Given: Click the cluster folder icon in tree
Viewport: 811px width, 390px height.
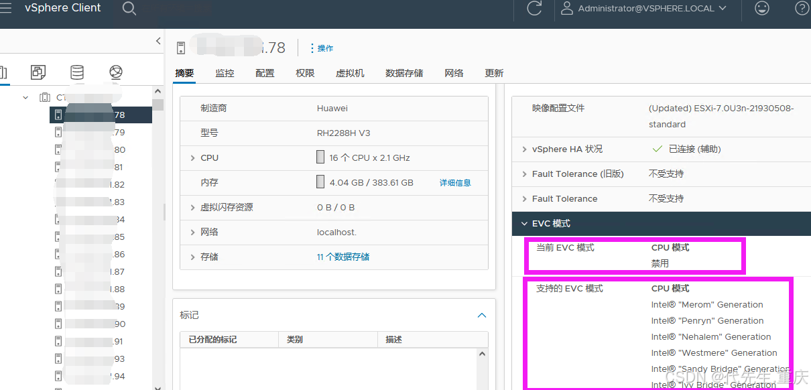Looking at the screenshot, I should point(45,98).
